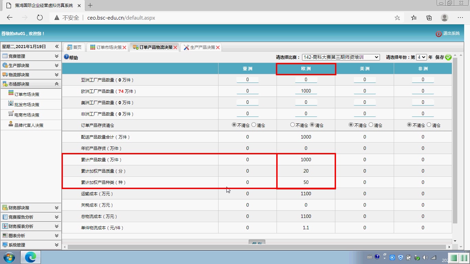Expand the 图表分析 sidebar section
Viewport: 470px width, 264px height.
coord(31,235)
